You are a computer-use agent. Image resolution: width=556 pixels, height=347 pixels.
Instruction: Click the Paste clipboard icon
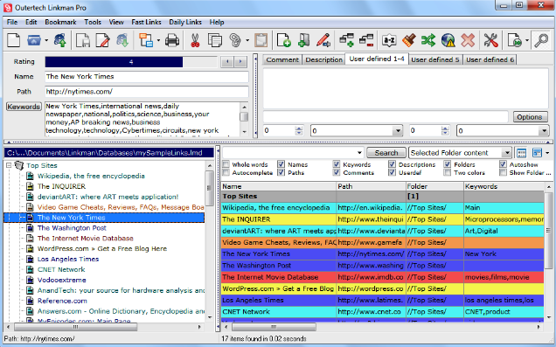point(261,40)
